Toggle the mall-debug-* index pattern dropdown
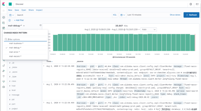 pyautogui.click(x=16, y=26)
